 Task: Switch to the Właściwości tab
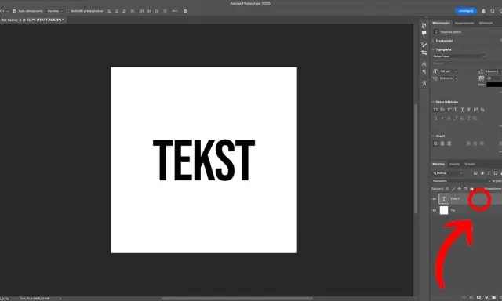(x=441, y=23)
